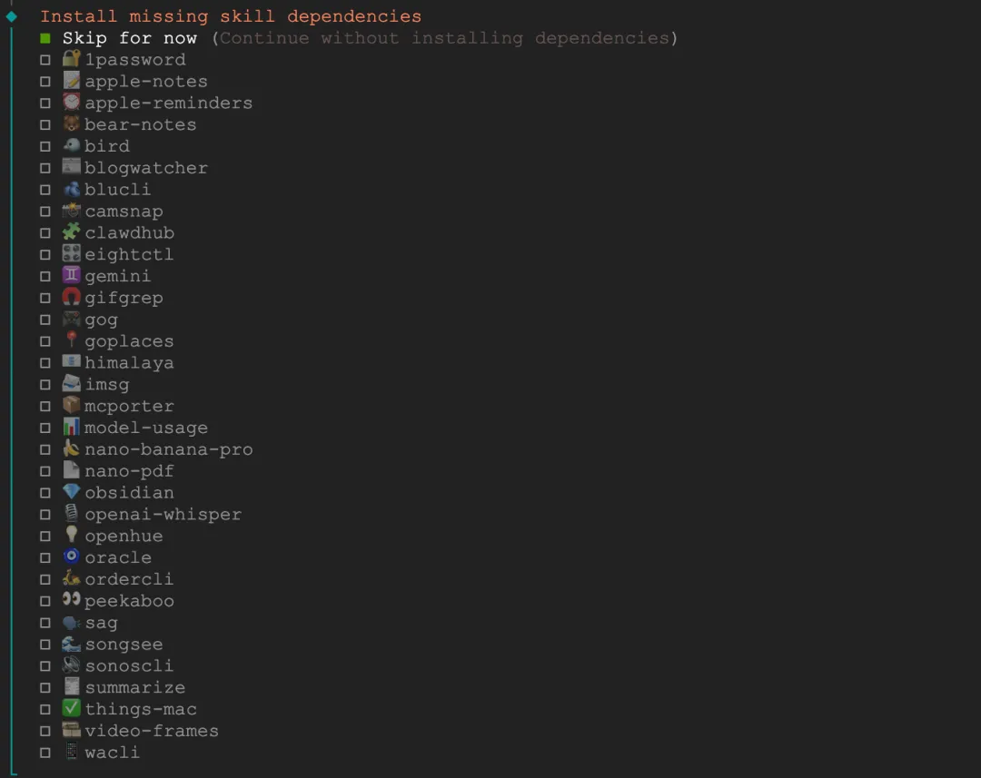
Task: Select the model-usage bar chart icon
Action: pos(72,427)
